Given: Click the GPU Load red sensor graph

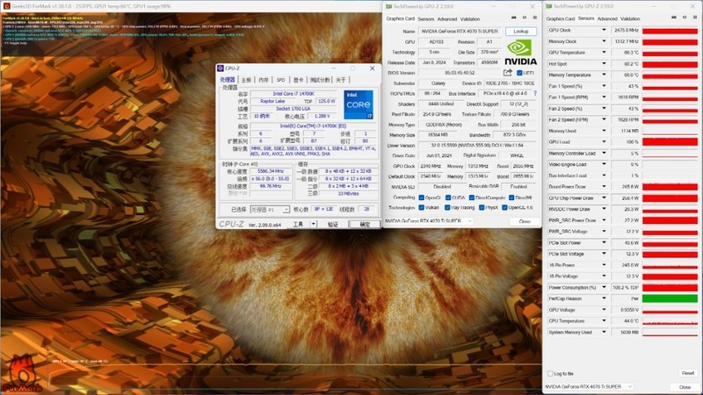Looking at the screenshot, I should tap(671, 142).
